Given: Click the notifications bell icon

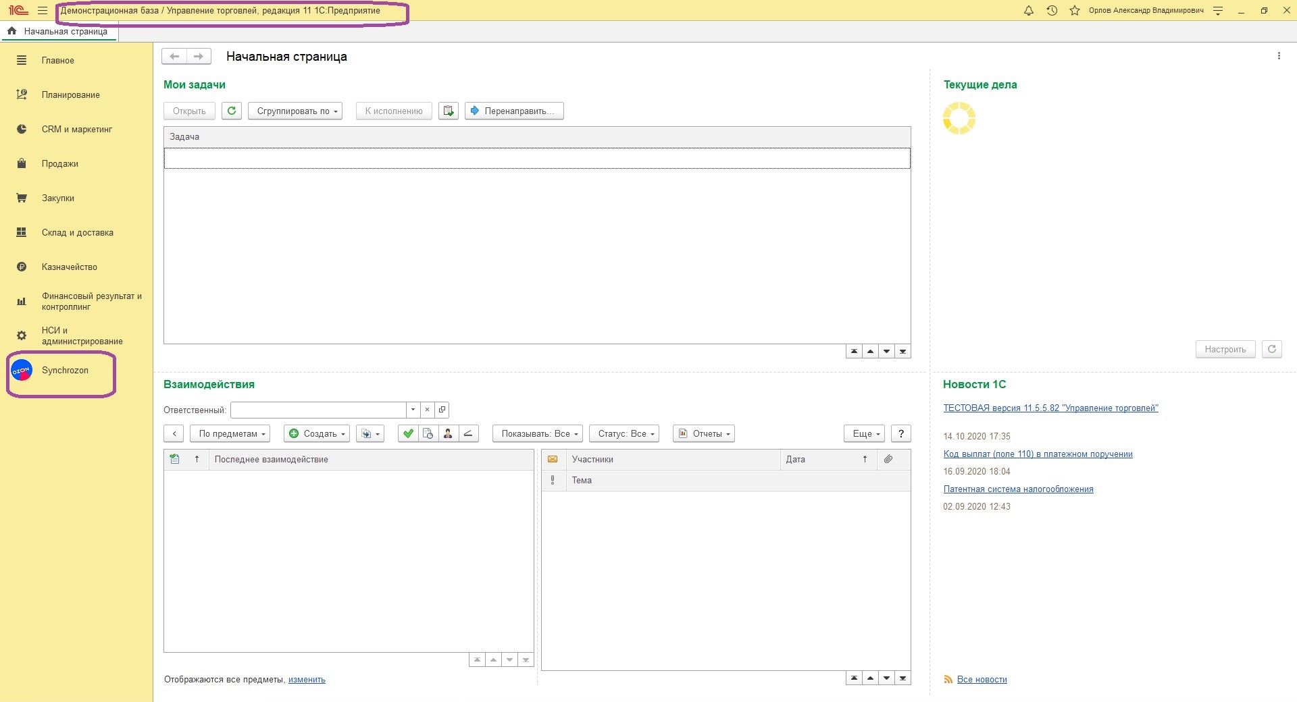Looking at the screenshot, I should coord(1029,11).
